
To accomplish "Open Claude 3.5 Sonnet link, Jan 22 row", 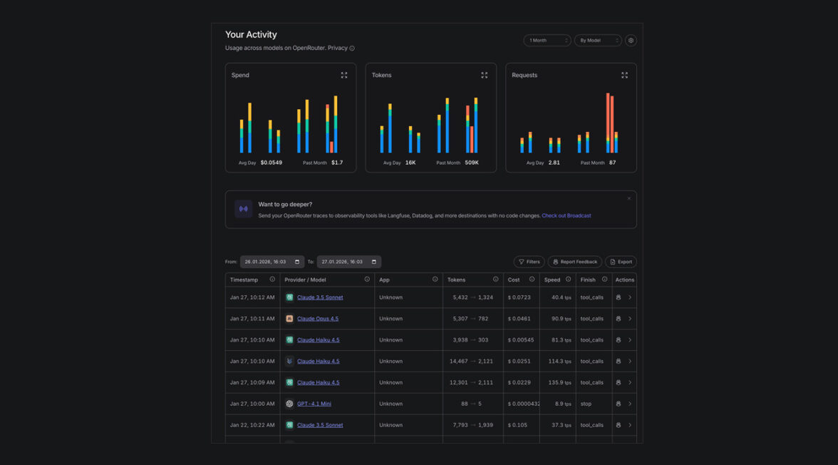I will tap(319, 425).
